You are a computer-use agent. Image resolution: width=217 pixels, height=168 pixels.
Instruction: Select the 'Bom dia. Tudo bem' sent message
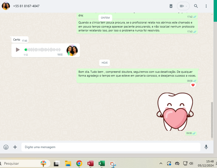(x=137, y=76)
